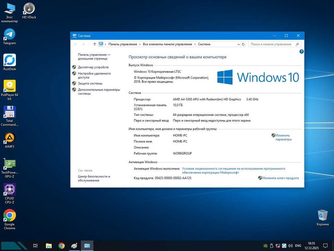
Task: Click the '3,40 GHz' processor speed text
Action: click(252, 99)
